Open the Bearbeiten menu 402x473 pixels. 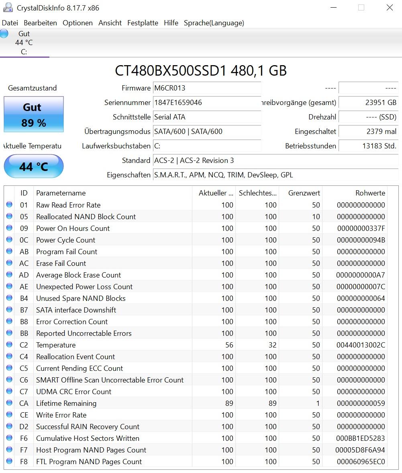point(40,23)
